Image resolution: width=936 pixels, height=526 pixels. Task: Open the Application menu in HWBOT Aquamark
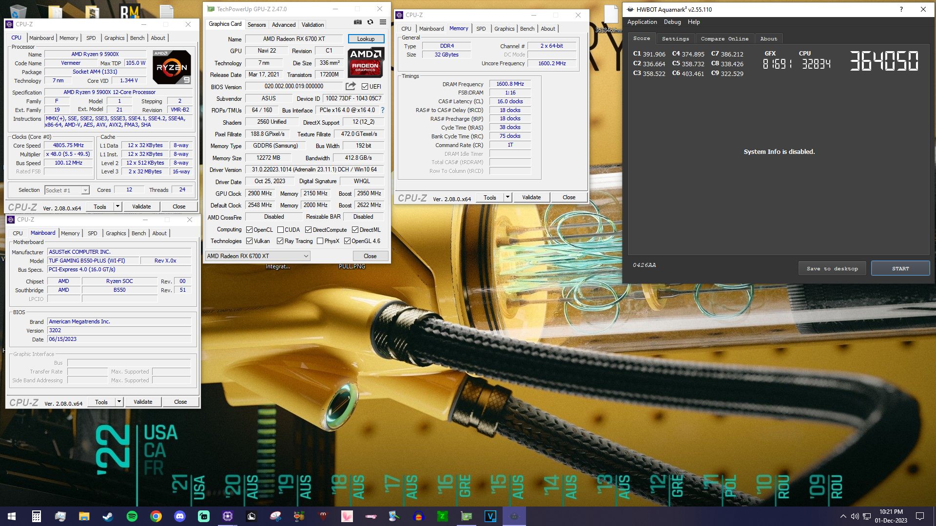tap(642, 22)
